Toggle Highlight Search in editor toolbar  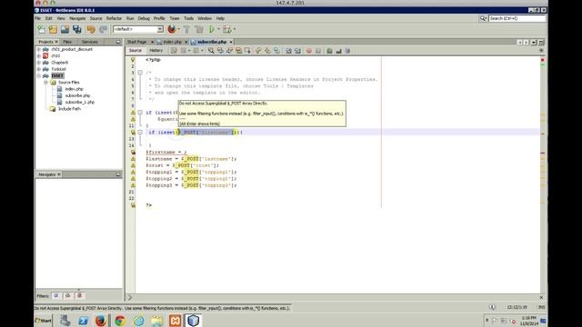point(238,51)
